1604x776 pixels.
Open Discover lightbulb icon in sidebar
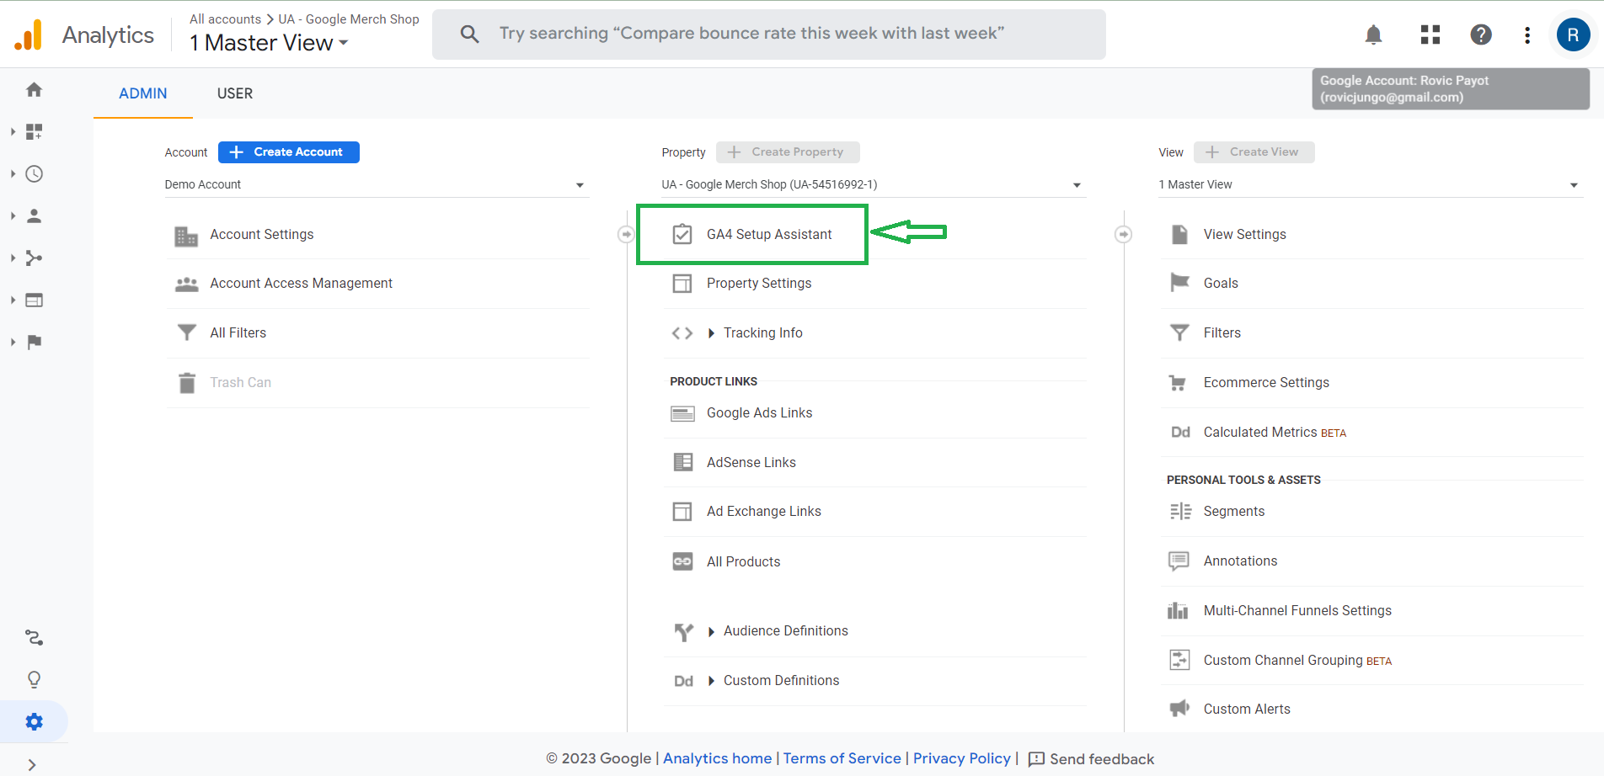click(34, 679)
